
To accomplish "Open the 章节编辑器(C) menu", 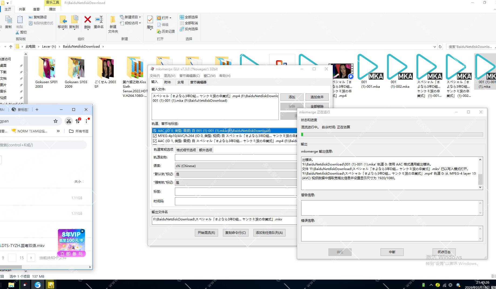I will 189,76.
